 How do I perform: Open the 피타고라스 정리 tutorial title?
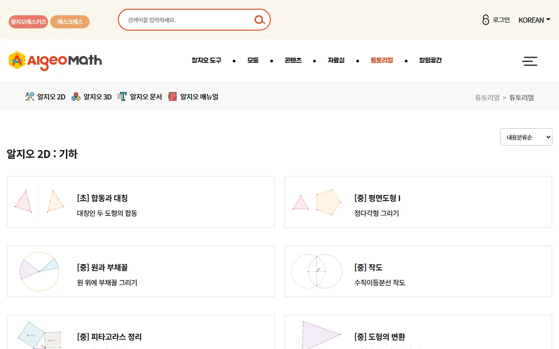109,337
